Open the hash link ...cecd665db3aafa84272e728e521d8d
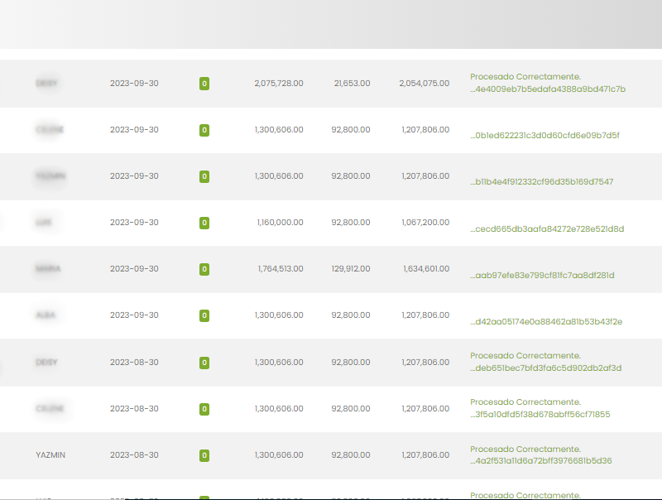 (x=546, y=228)
